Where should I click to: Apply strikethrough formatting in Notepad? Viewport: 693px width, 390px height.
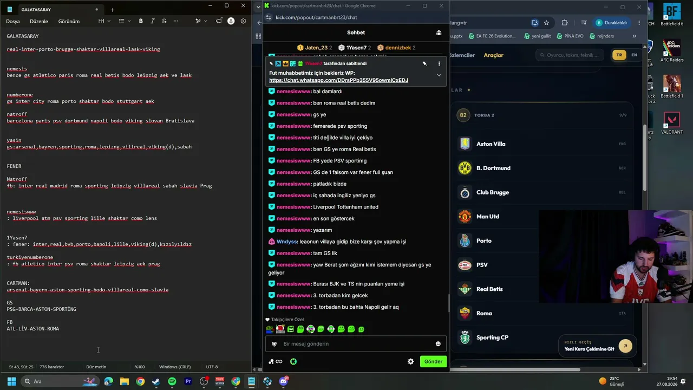tap(164, 21)
